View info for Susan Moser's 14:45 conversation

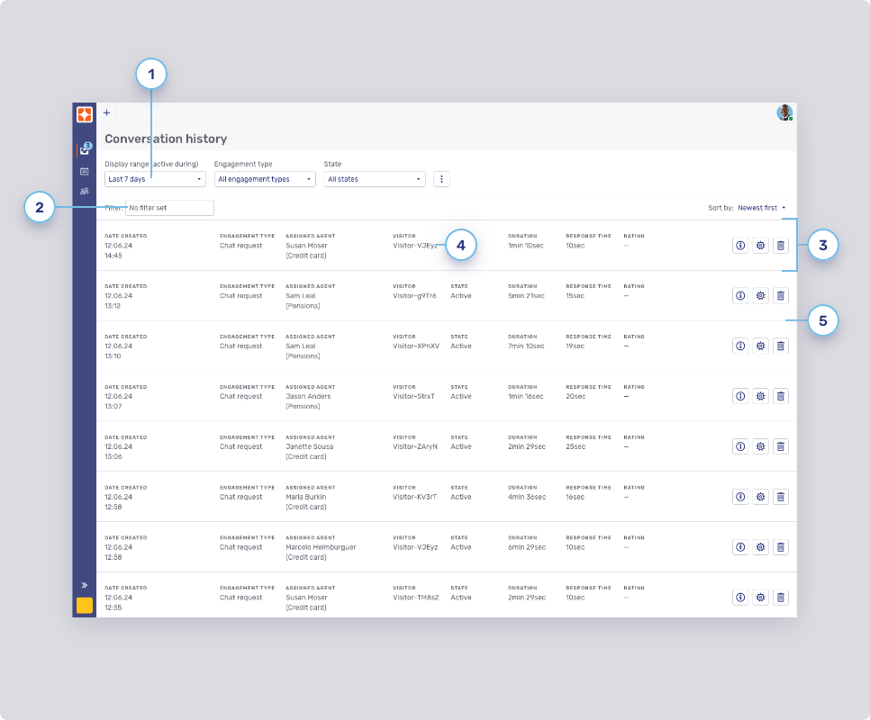click(x=740, y=245)
